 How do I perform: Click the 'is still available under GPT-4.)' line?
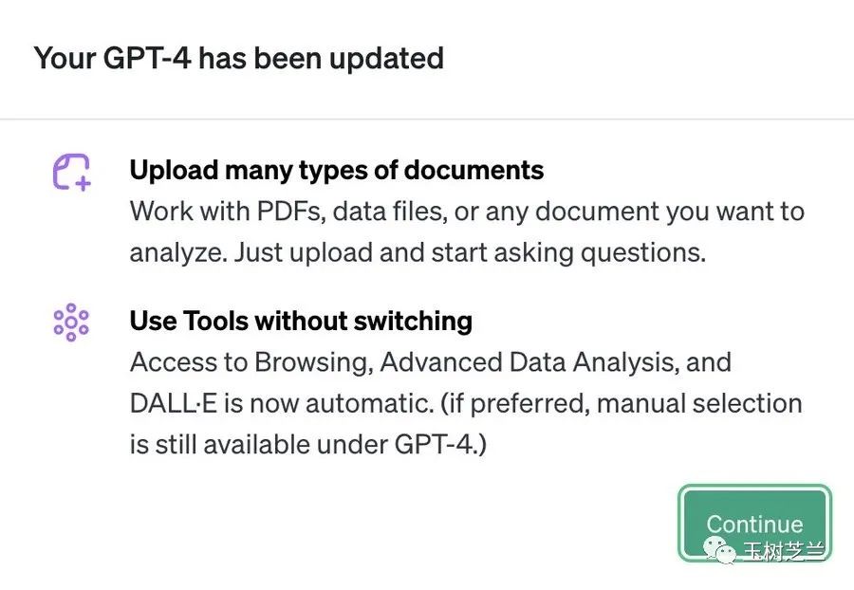[307, 445]
